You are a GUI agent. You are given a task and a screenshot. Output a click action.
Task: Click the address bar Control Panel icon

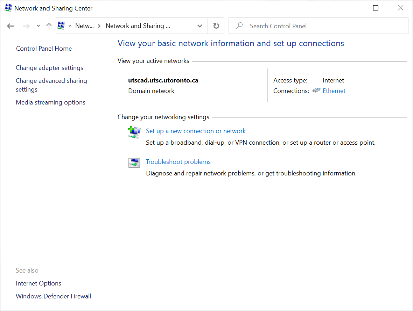click(x=61, y=26)
